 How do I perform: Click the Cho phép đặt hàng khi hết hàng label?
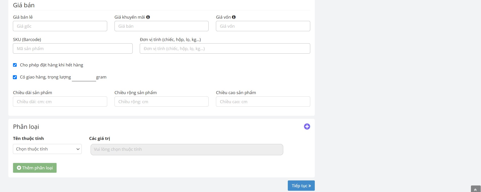[x=51, y=65]
